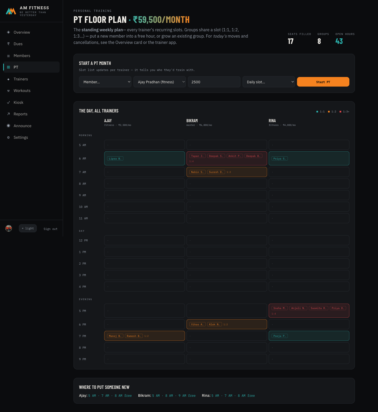Navigate to Trainers page
Screen dimensions: 378x412
[x=31, y=79]
